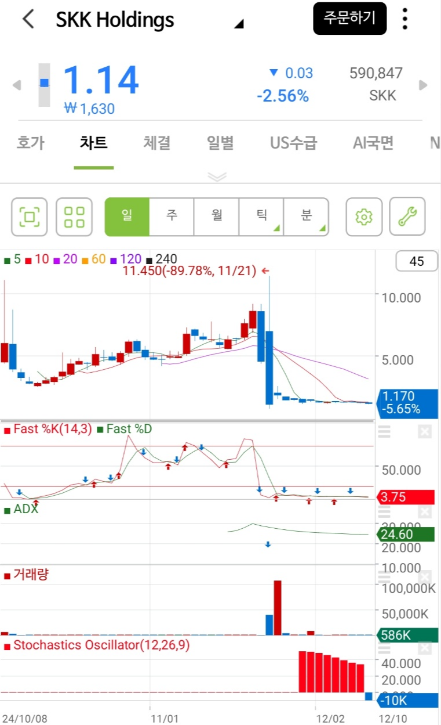Tap the green 24.60 ADX value tag

(x=406, y=534)
